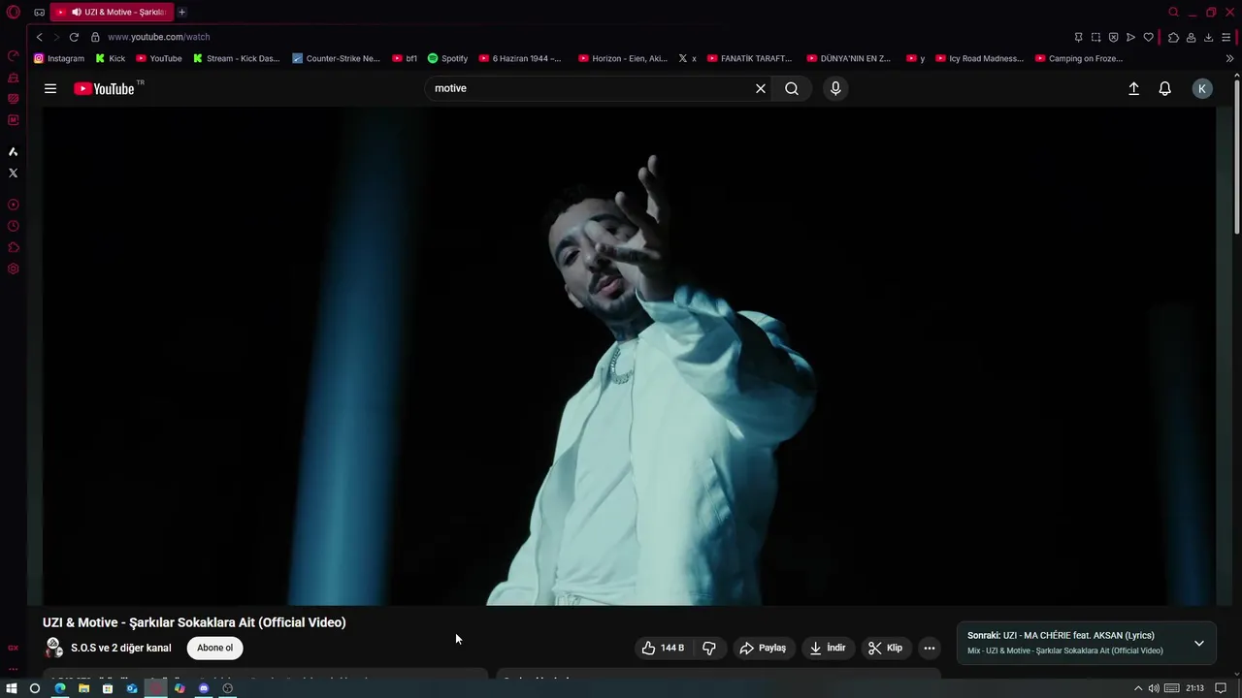
Task: Go forward with the browser forward arrow
Action: (x=55, y=37)
